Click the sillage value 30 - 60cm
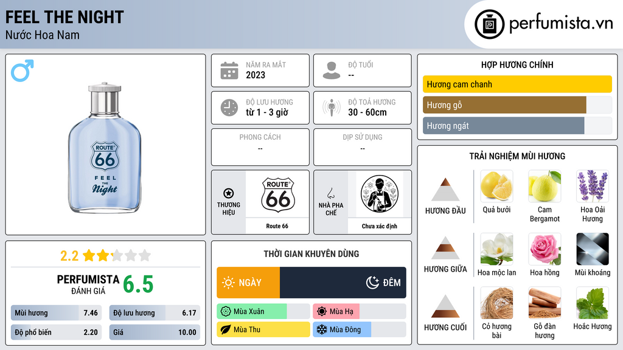Screen dimensions: 623x350 pos(367,112)
